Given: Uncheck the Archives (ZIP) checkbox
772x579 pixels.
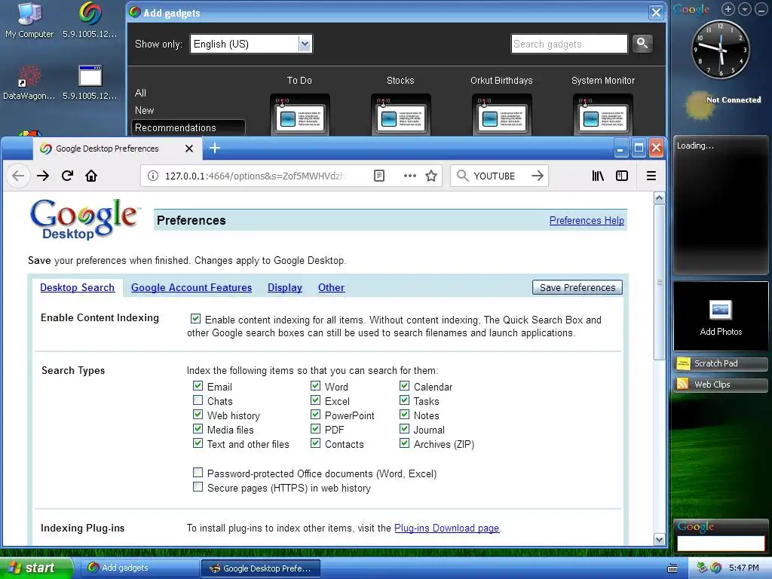Looking at the screenshot, I should (x=404, y=443).
